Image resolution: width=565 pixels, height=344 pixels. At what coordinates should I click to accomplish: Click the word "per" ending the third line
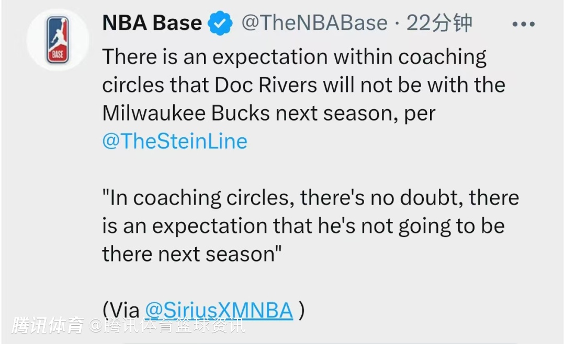[x=420, y=114]
